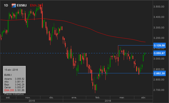This screenshot has width=169, height=103.
Task: Click the dic. month on time axis
Action: [52, 98]
